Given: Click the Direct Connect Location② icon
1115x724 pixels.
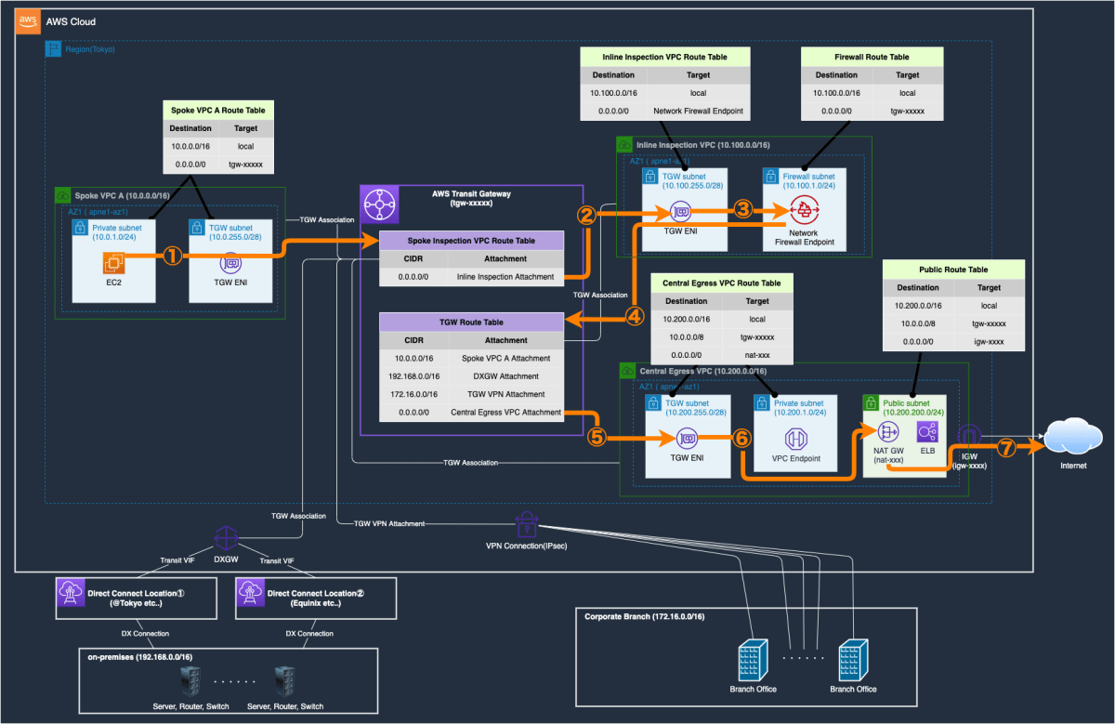Looking at the screenshot, I should click(x=250, y=594).
